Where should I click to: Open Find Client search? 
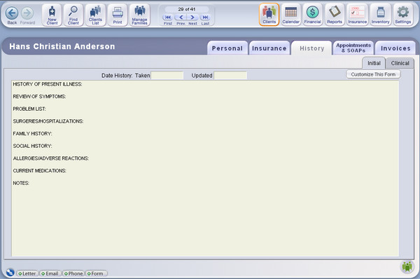[73, 15]
